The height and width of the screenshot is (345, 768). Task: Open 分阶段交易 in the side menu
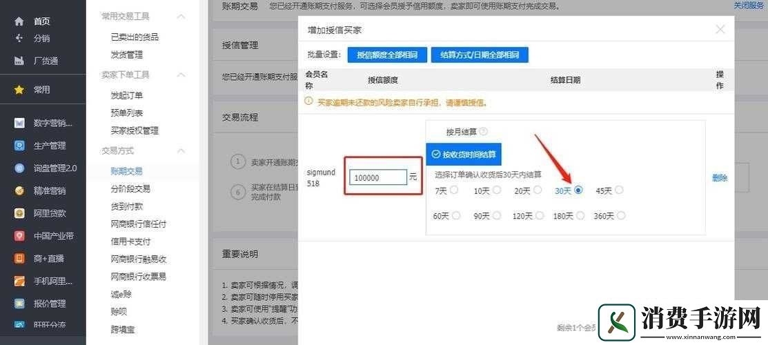[x=130, y=188]
